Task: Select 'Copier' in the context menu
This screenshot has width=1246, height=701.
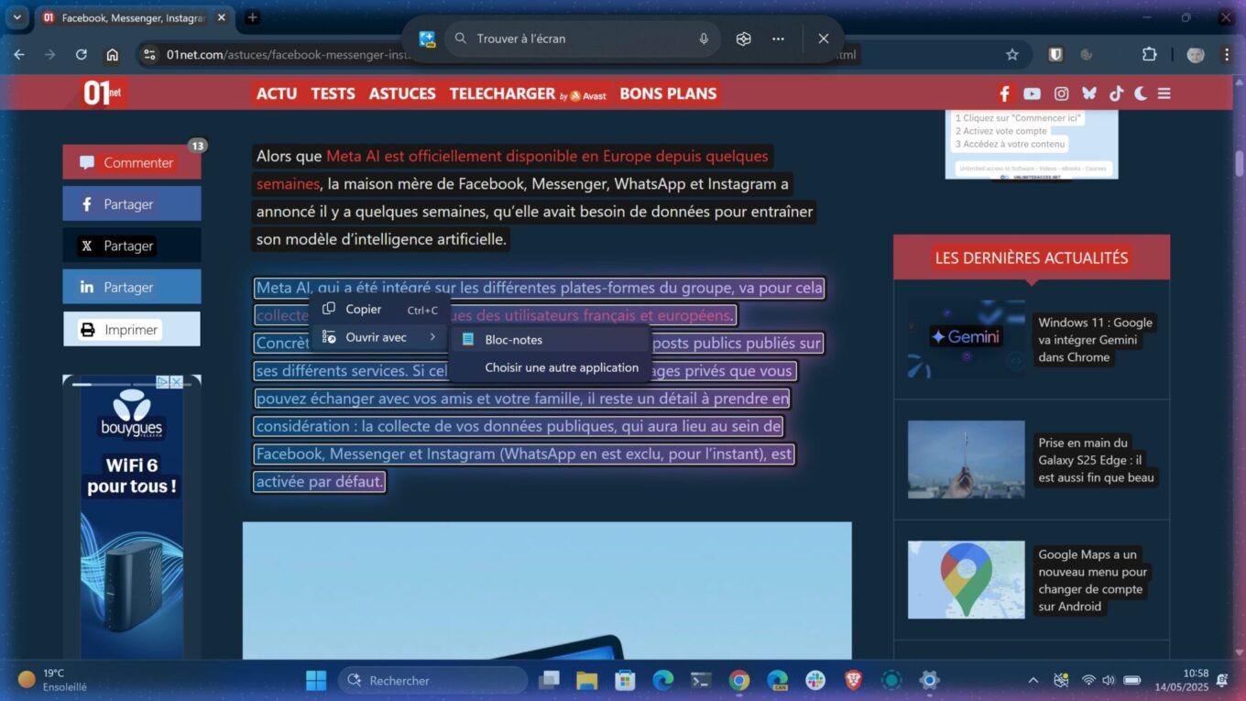Action: click(379, 310)
